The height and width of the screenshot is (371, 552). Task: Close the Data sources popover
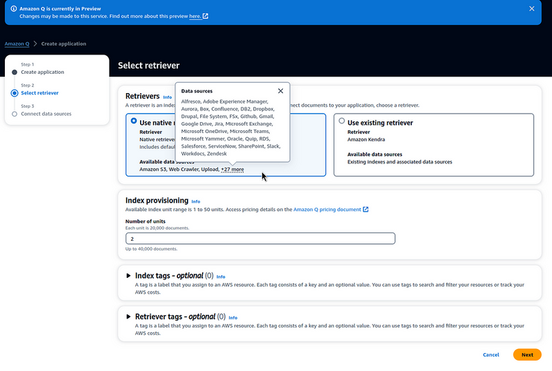(281, 91)
